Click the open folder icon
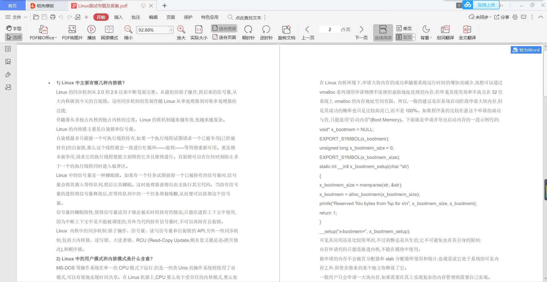The image size is (547, 282). point(36,17)
